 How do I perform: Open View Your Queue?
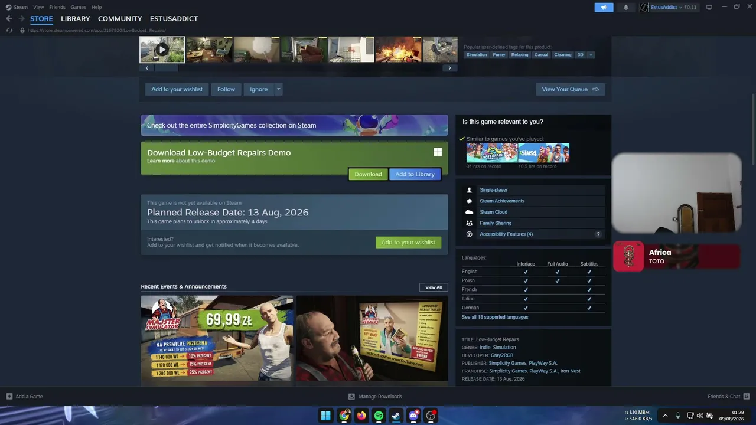(570, 89)
